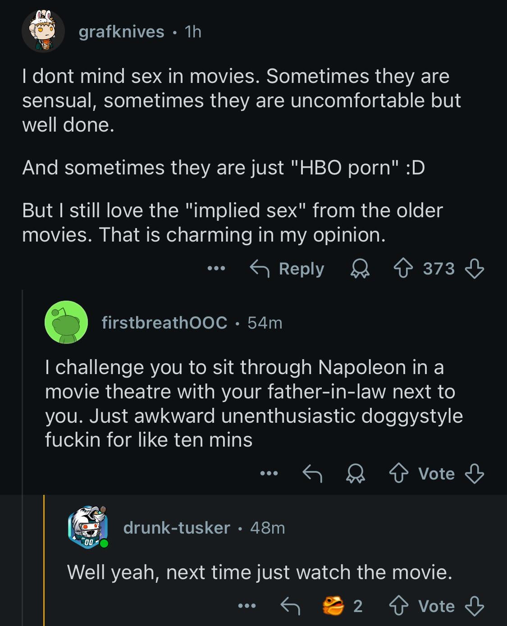The height and width of the screenshot is (626, 507).
Task: Downvote grafknives' comment
Action: tap(474, 269)
